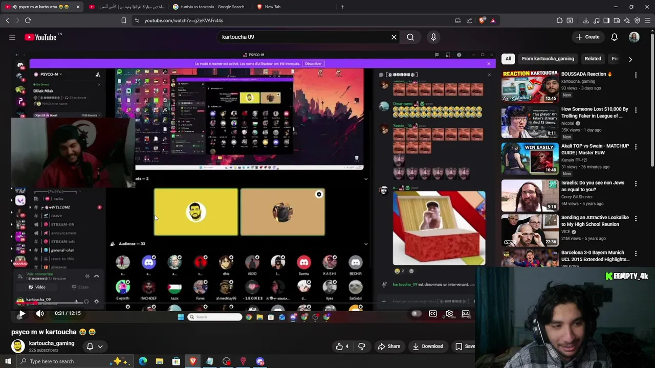Select the Related chip
Image resolution: width=655 pixels, height=368 pixels.
pyautogui.click(x=593, y=59)
